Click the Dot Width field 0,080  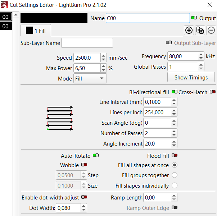pos(68,208)
